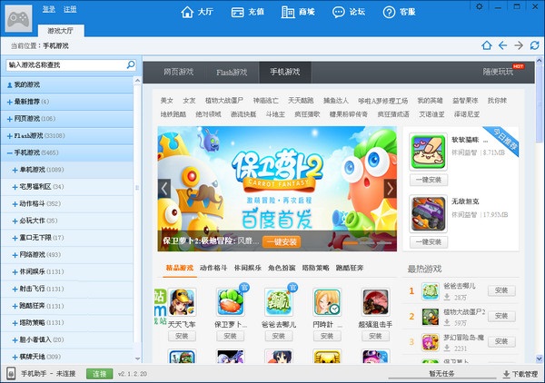Open 软软猫咪 recommended app icon
Image resolution: width=545 pixels, height=383 pixels.
click(428, 152)
